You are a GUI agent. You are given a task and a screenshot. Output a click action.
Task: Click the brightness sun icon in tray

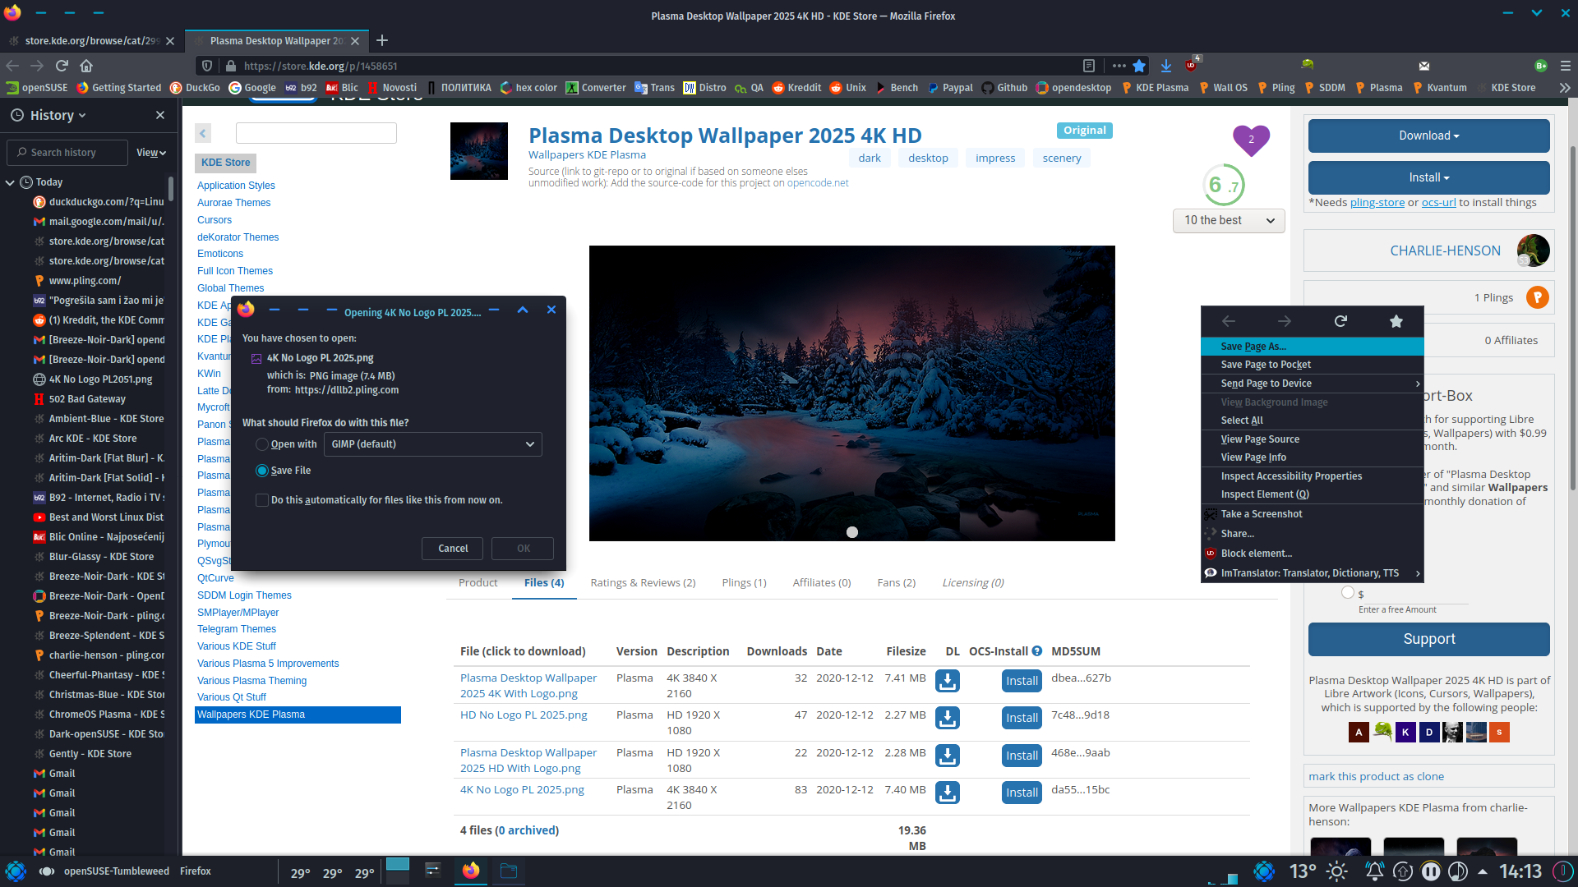1337,871
